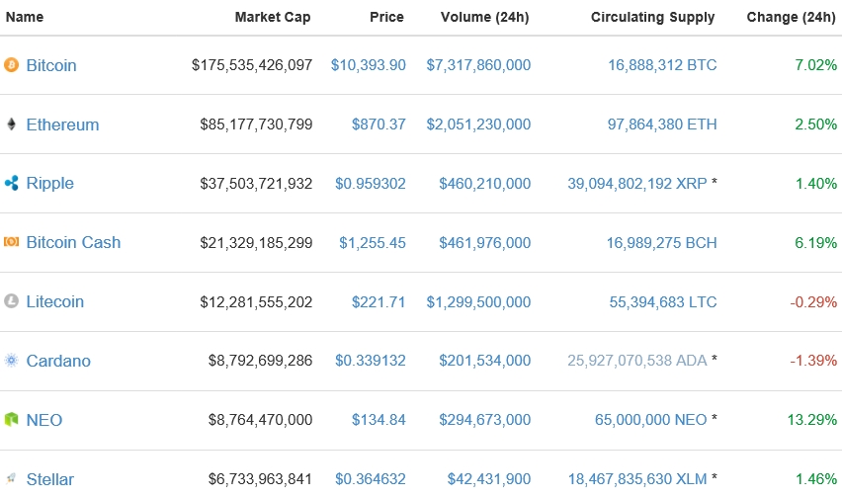Sort by Circulating Supply header
Image resolution: width=842 pixels, height=498 pixels.
[653, 18]
